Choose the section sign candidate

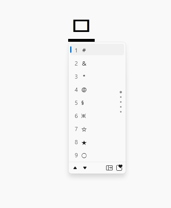(x=97, y=103)
